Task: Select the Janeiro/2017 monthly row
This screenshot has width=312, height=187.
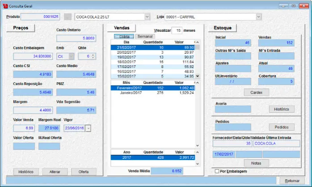Action: [152, 93]
